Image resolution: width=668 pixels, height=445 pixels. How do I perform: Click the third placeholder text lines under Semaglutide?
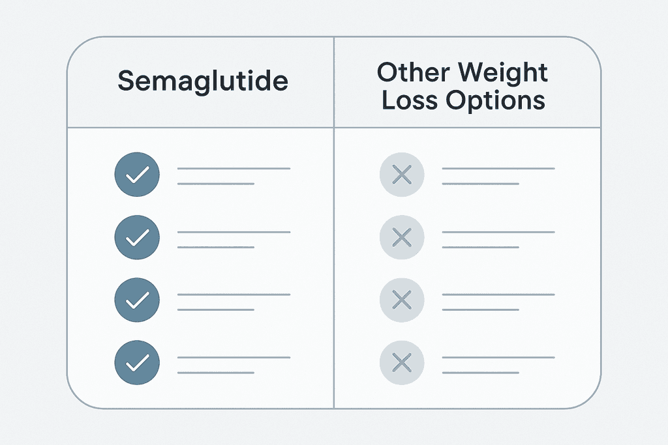point(234,302)
